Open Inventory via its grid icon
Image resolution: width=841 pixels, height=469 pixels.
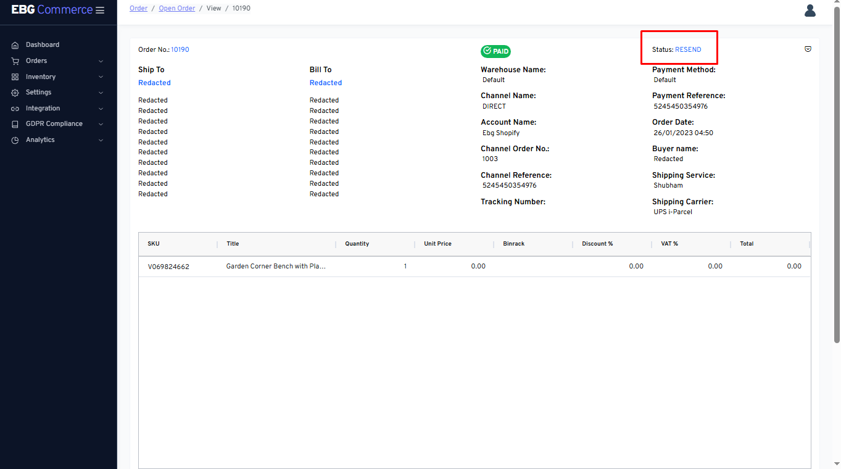pyautogui.click(x=15, y=76)
